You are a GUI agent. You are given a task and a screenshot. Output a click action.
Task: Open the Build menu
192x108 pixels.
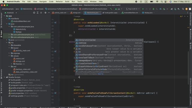(x=67, y=1)
